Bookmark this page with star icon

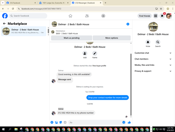click(x=161, y=9)
